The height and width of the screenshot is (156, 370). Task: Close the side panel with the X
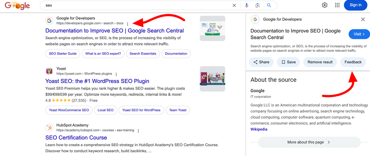pyautogui.click(x=363, y=19)
